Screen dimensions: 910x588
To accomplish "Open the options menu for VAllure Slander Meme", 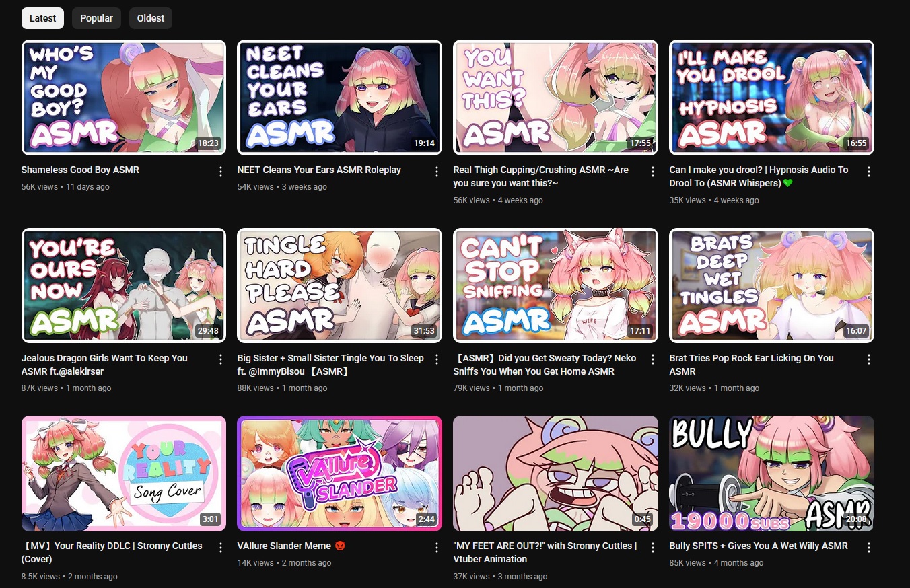I will tap(437, 548).
